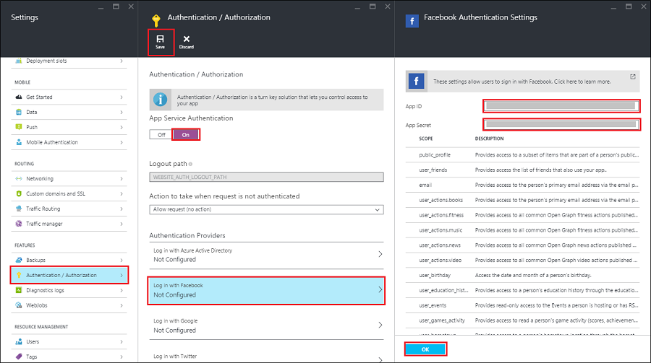Expand Log in with Facebook chevron
651x363 pixels.
(x=380, y=289)
